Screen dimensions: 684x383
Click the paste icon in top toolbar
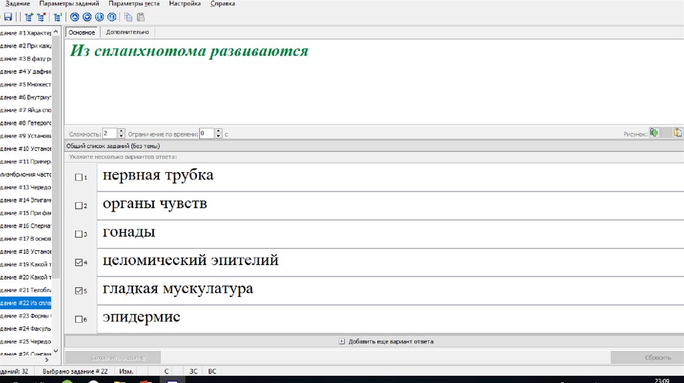tap(140, 17)
